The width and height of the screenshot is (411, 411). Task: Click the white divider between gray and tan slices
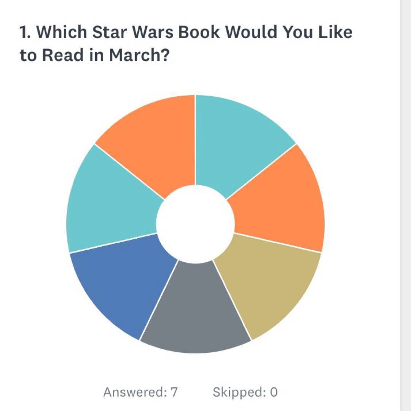click(x=232, y=299)
